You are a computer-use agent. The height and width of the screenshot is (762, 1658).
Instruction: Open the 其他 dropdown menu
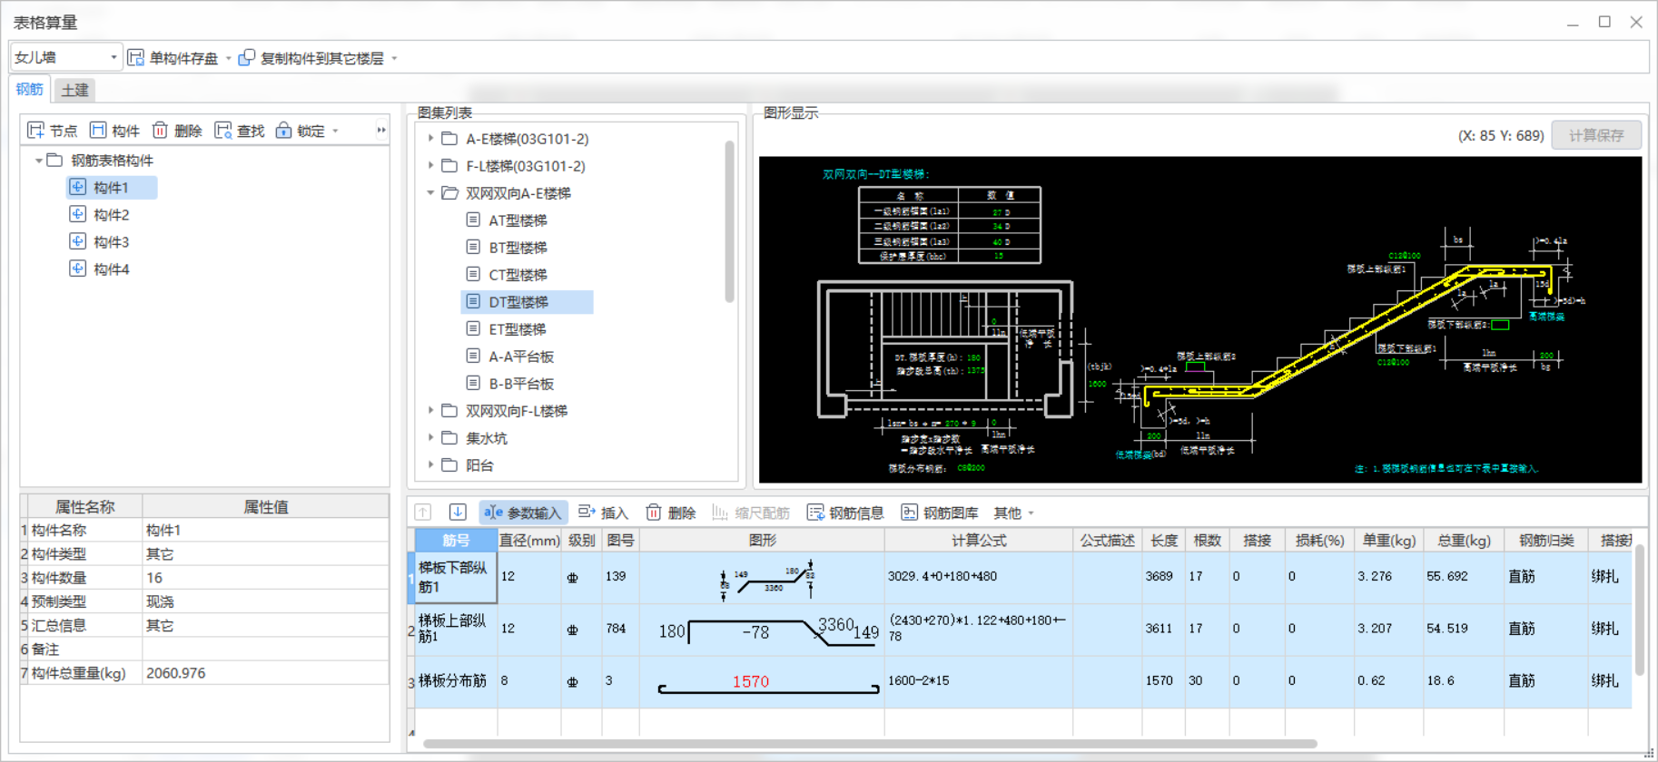pyautogui.click(x=1013, y=513)
